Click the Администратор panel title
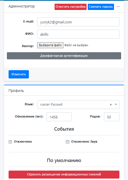Screen dimensions: 128x180 pyautogui.click(x=21, y=6)
